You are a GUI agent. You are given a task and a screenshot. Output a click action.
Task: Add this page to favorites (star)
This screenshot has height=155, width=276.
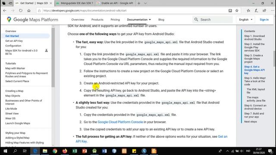pos(237,10)
